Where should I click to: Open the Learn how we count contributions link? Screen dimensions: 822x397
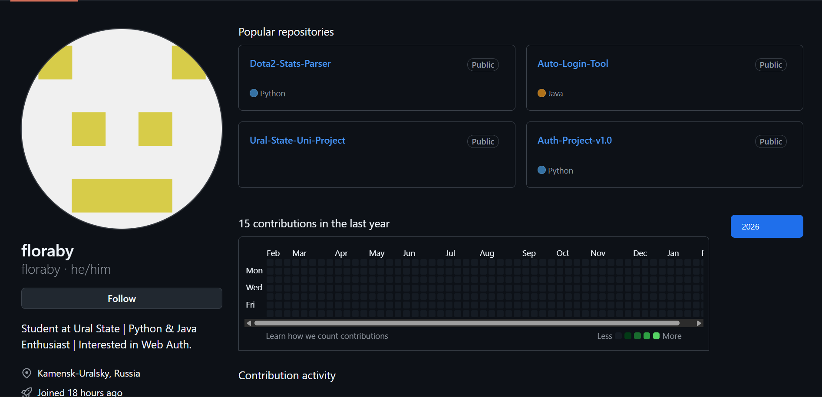pyautogui.click(x=327, y=336)
